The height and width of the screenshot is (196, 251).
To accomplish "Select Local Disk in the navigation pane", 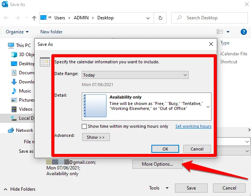I will pyautogui.click(x=22, y=118).
